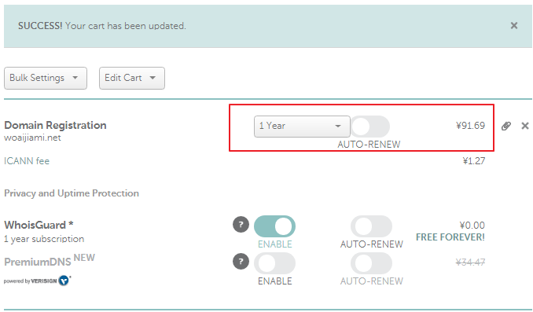Disable the WhoisGuard Enable switch

coord(274,226)
